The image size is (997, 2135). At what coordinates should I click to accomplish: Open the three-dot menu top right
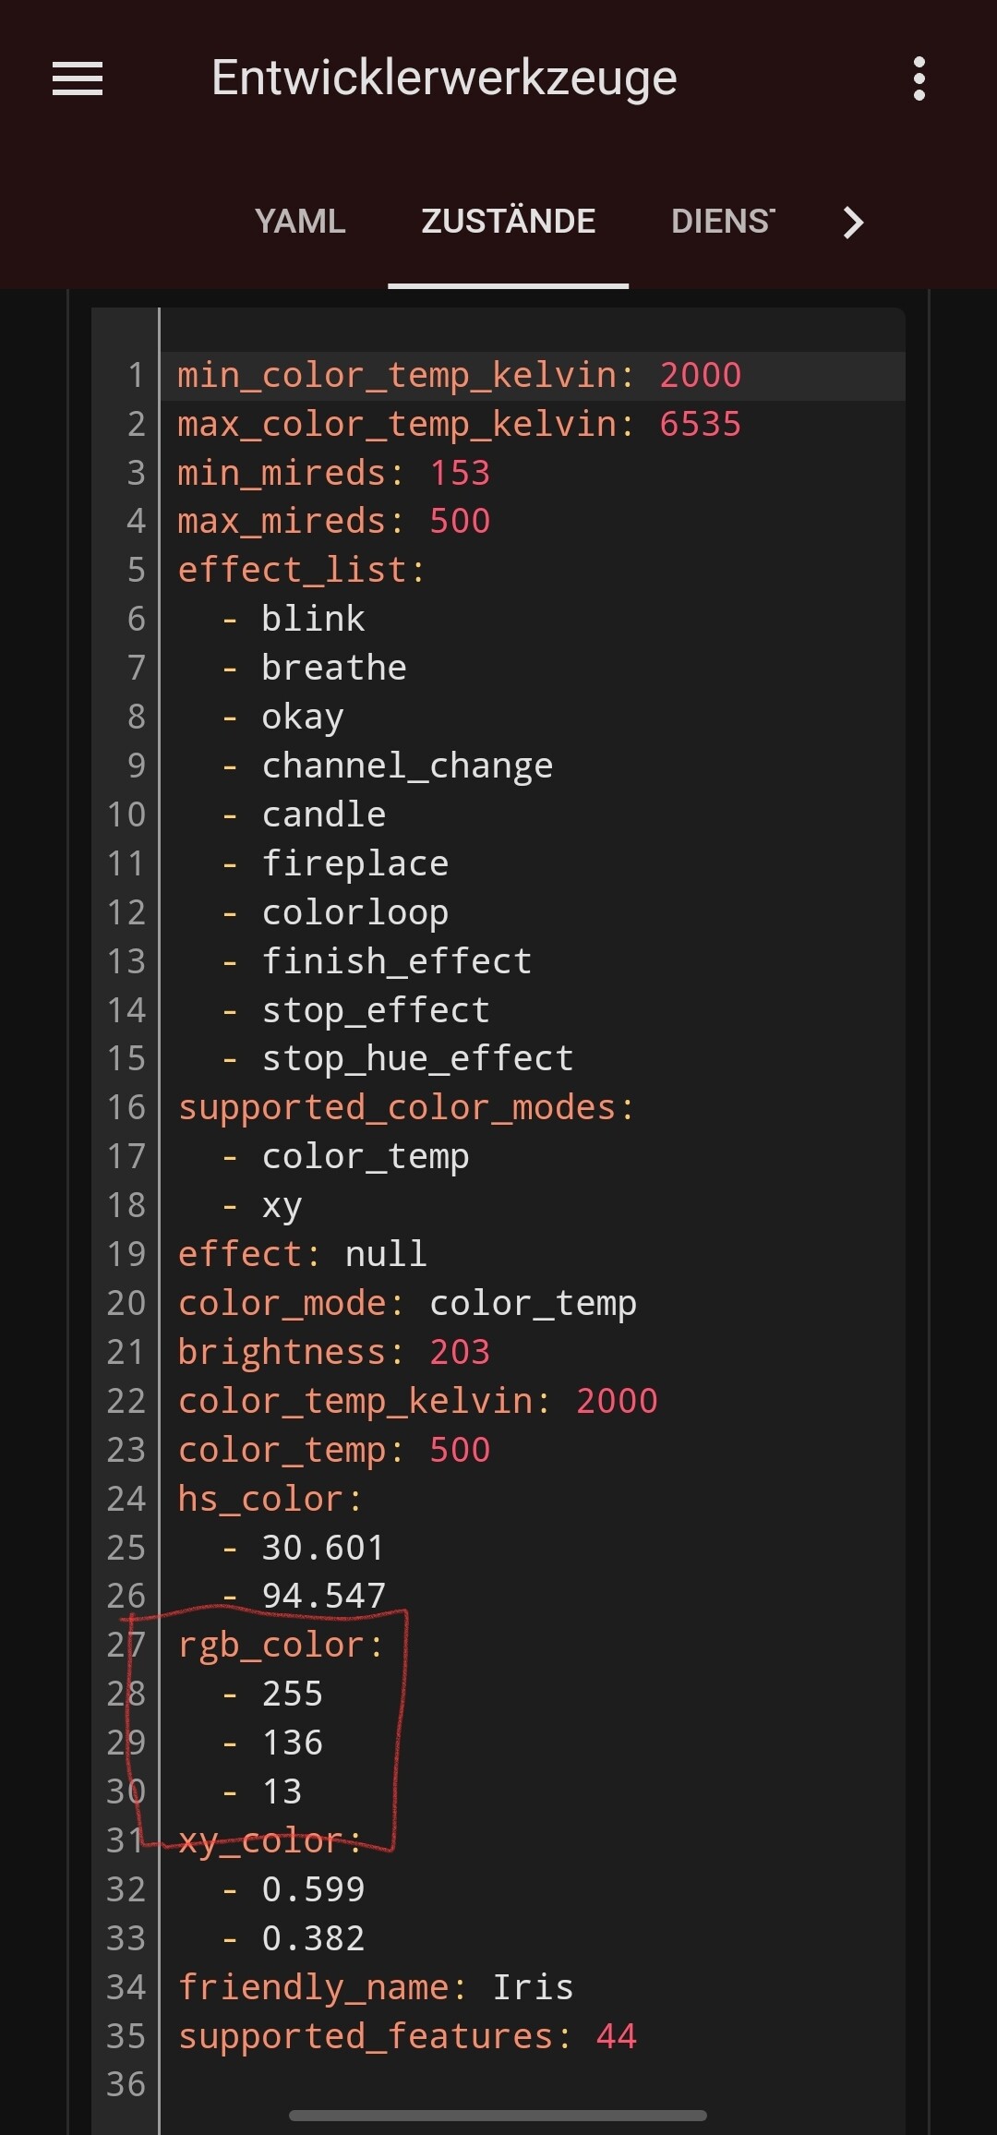[x=919, y=78]
